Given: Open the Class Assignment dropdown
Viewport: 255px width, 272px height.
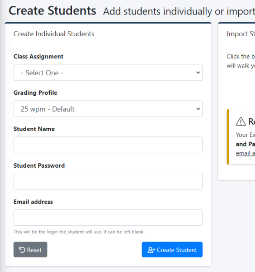Looking at the screenshot, I should 108,73.
